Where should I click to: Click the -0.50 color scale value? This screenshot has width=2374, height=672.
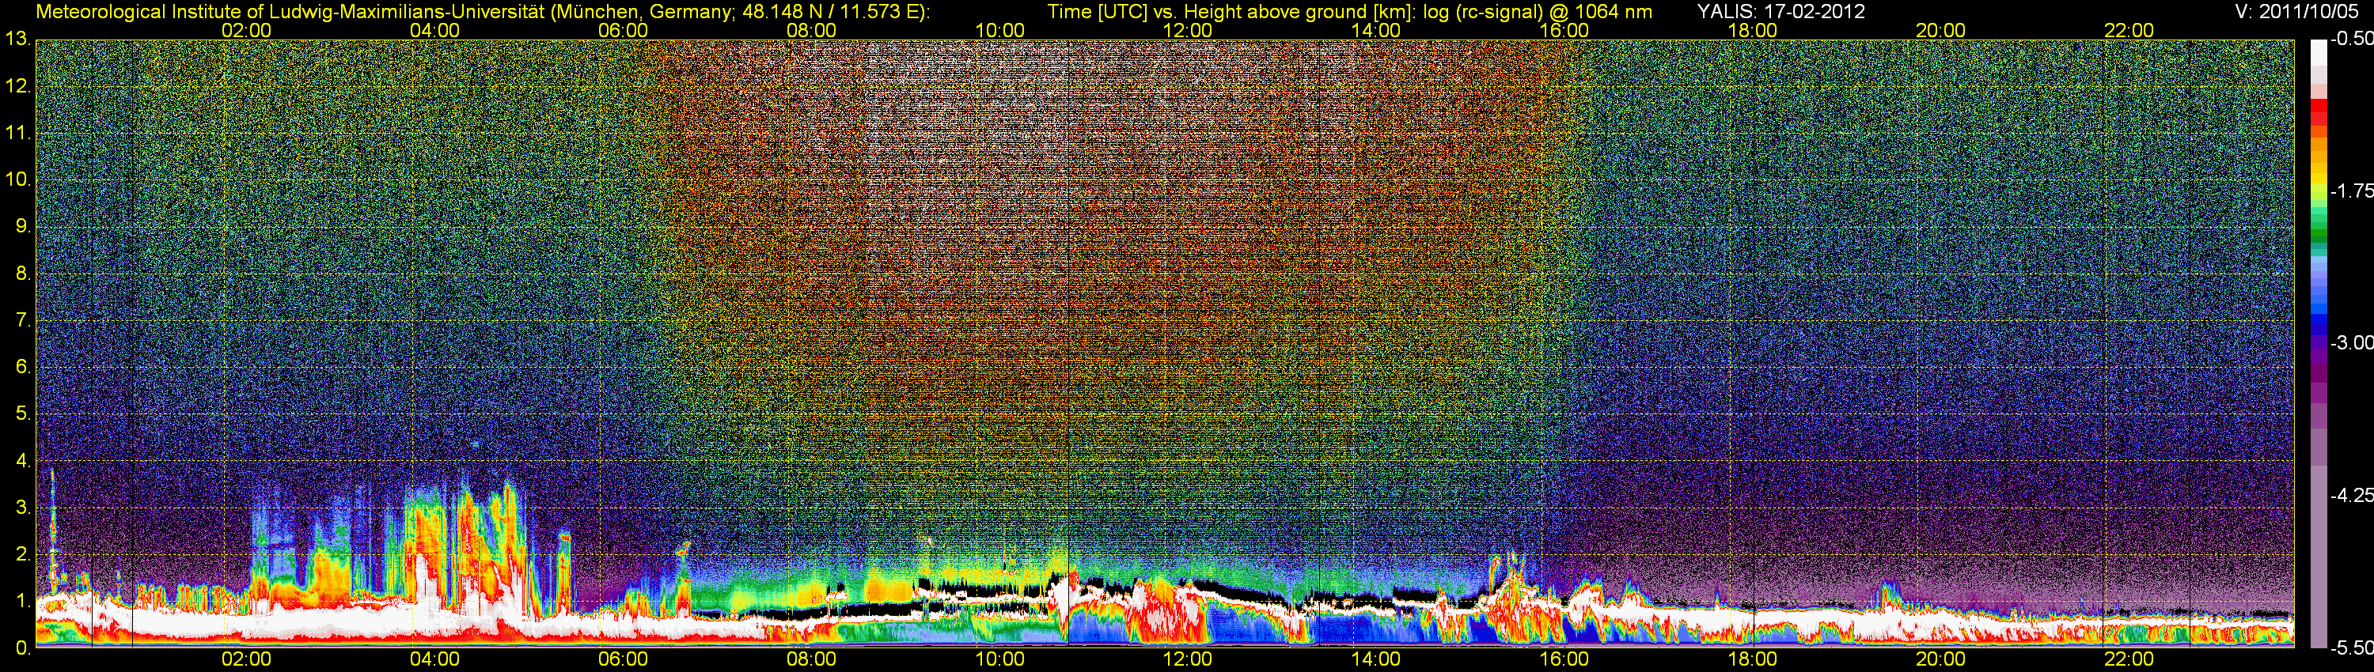pyautogui.click(x=2350, y=40)
